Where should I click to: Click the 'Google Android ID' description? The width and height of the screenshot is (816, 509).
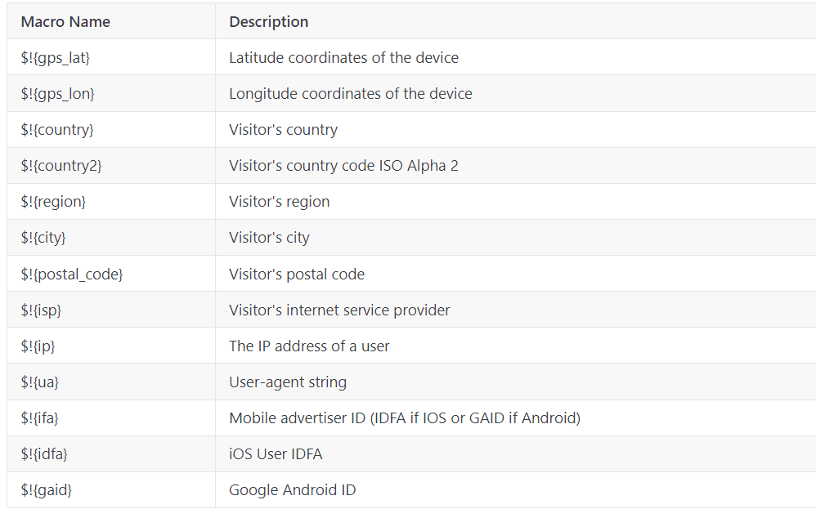tap(293, 489)
